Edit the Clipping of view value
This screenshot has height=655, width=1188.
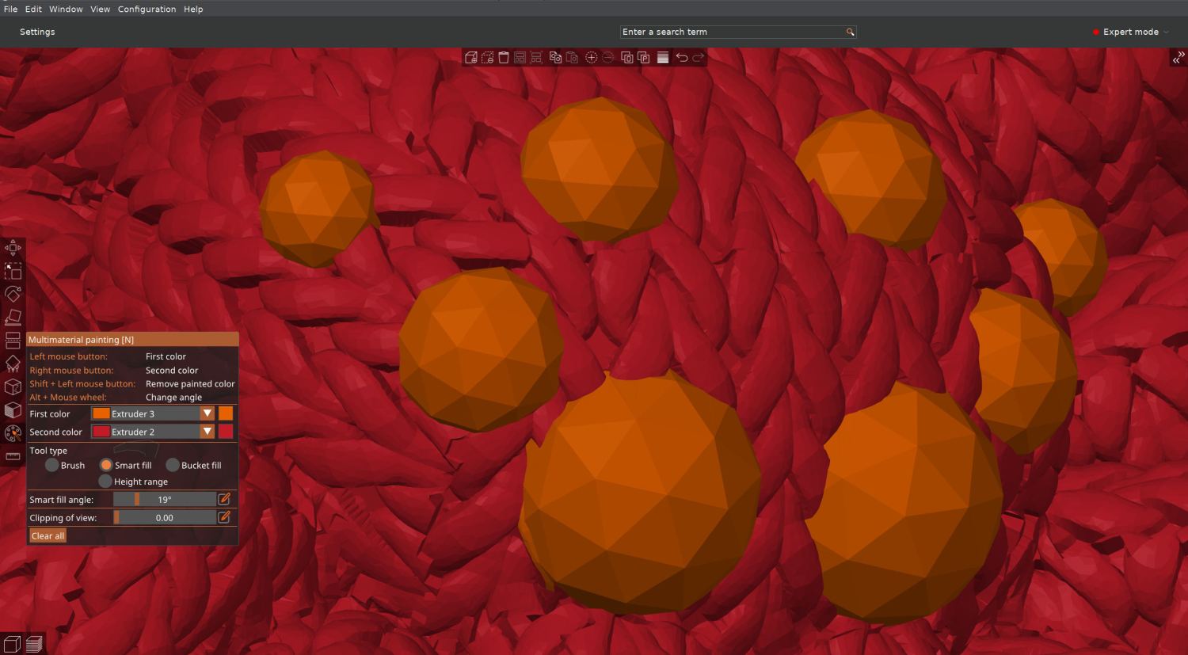(x=224, y=517)
